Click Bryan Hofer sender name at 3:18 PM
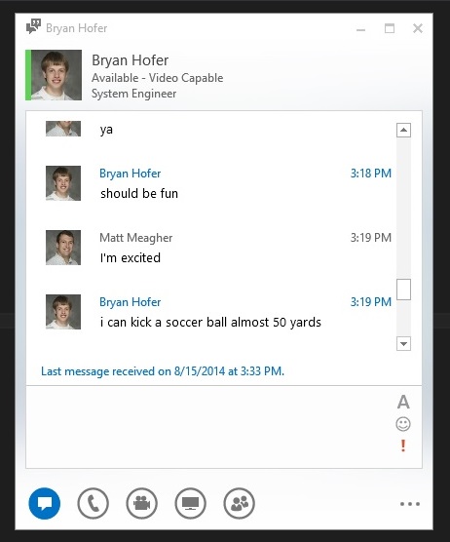Viewport: 450px width, 542px height. pyautogui.click(x=131, y=174)
